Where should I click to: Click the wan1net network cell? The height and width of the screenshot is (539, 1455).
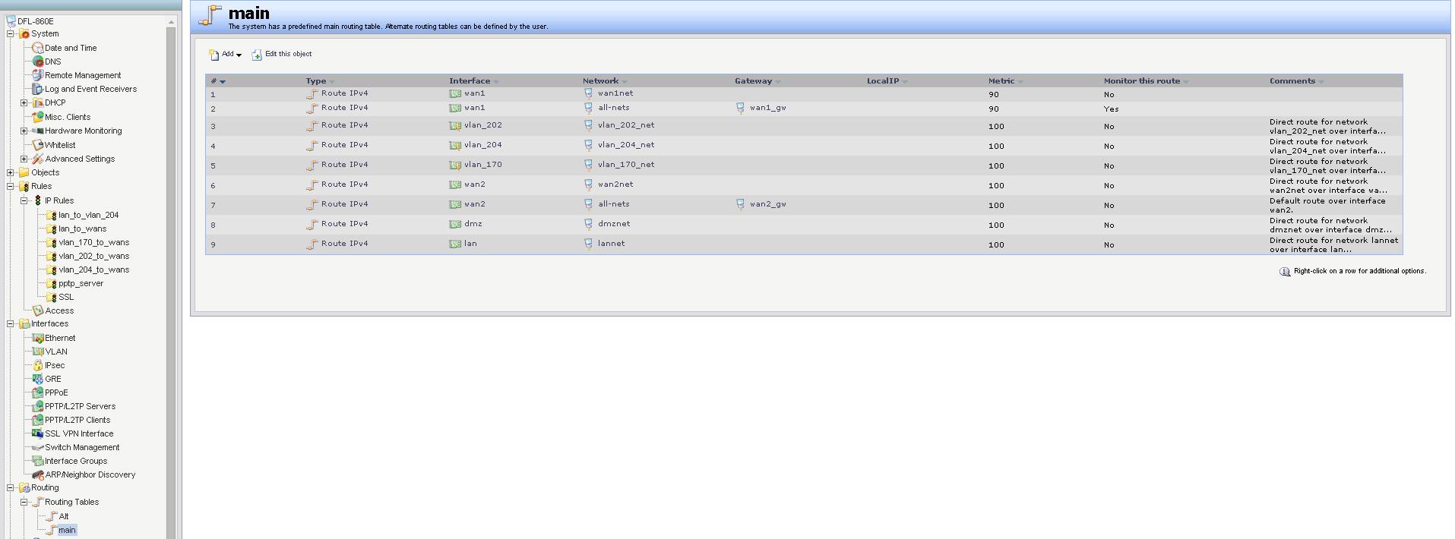[x=615, y=93]
